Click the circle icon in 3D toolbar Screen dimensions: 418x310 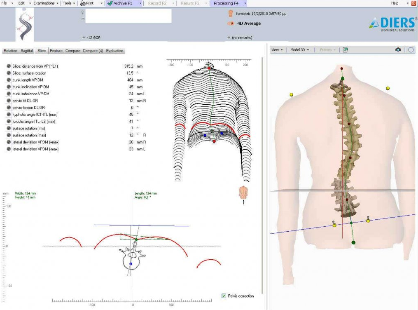(411, 50)
